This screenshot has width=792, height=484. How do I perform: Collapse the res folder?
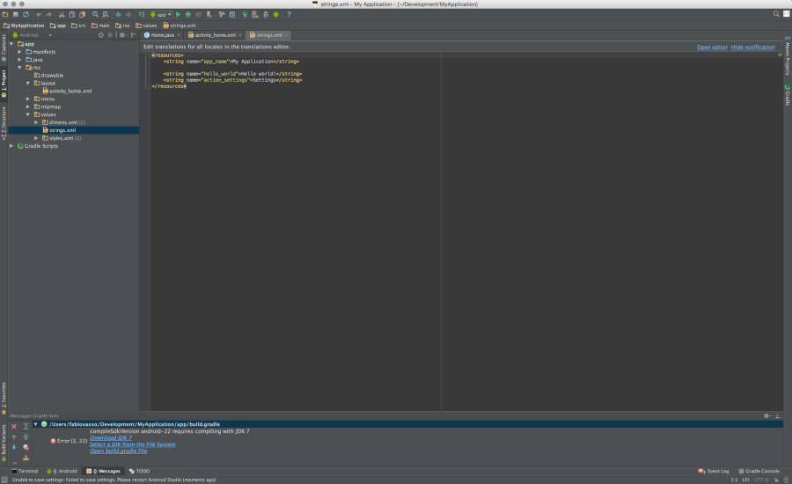pos(19,68)
